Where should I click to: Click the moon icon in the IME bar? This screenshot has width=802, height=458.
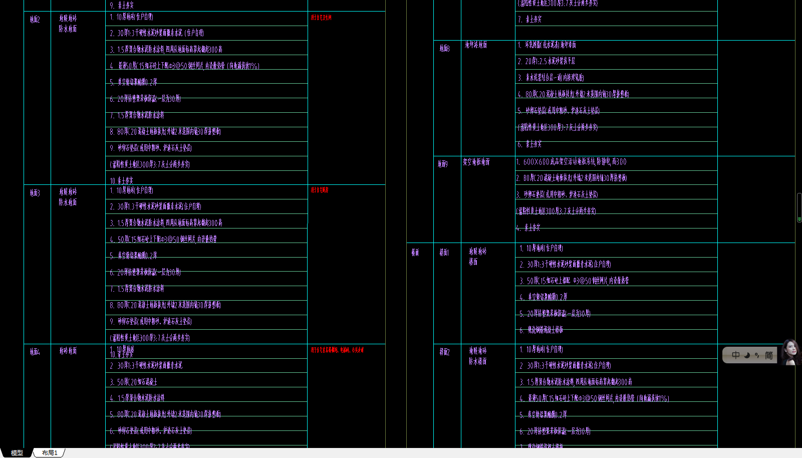click(747, 355)
